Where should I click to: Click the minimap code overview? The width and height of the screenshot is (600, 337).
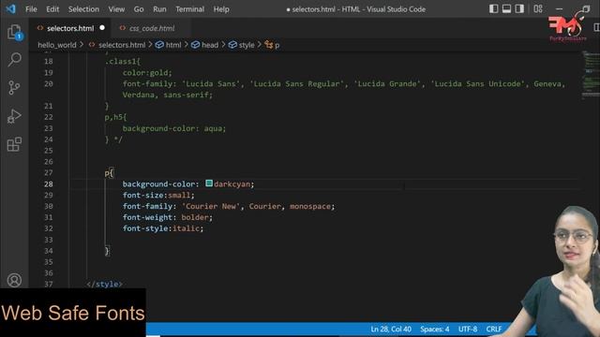coord(592,75)
